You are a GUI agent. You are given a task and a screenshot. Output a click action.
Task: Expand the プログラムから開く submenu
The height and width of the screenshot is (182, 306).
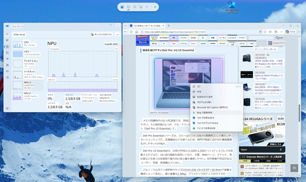pos(216,102)
